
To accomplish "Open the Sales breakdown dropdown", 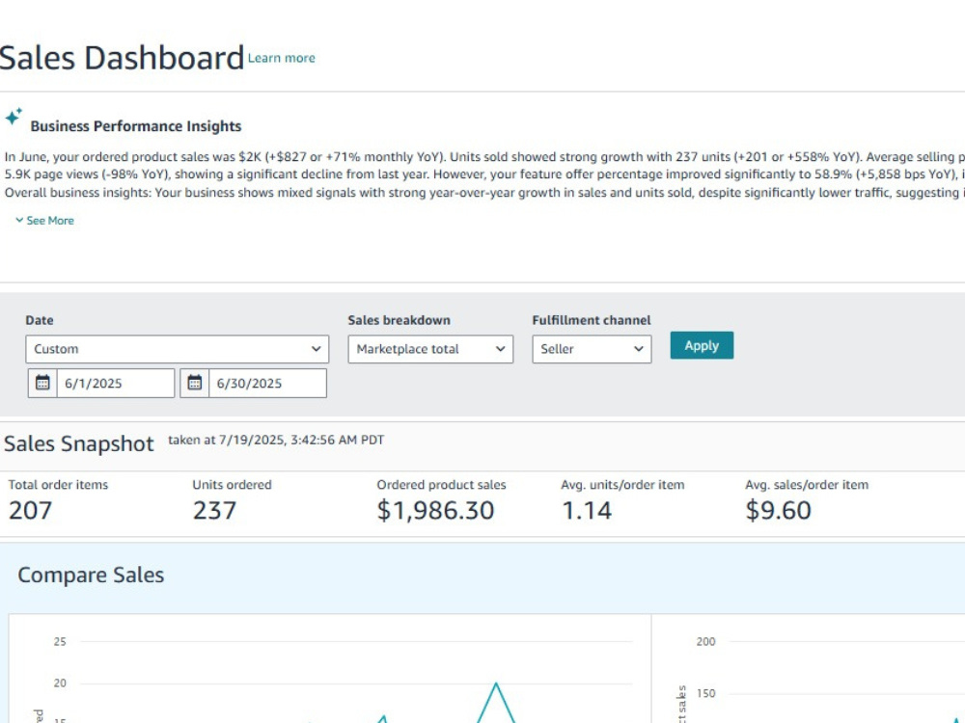I will pyautogui.click(x=430, y=349).
